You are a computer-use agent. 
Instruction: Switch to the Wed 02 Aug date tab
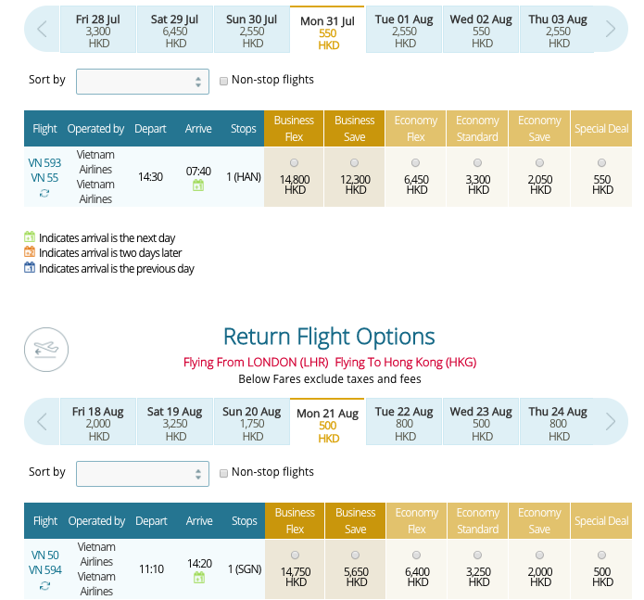click(x=481, y=30)
